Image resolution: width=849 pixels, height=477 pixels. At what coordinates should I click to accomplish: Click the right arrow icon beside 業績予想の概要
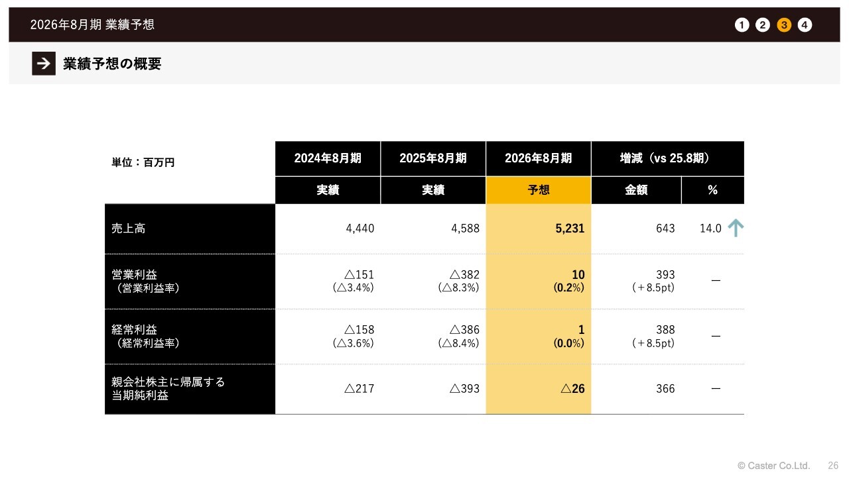[44, 64]
